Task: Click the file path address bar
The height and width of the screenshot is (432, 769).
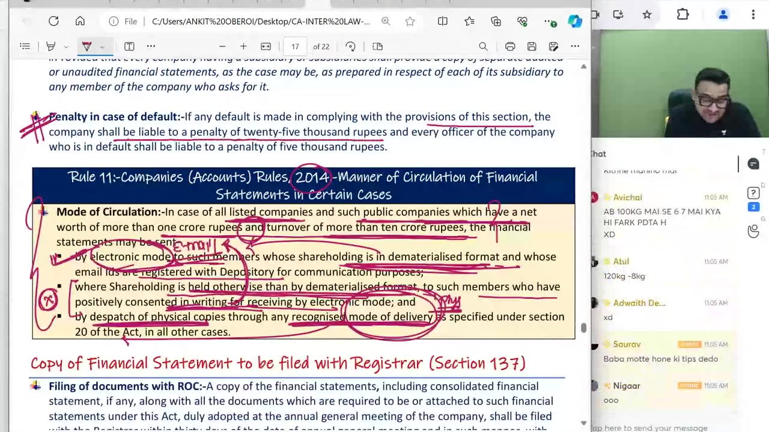Action: 261,22
